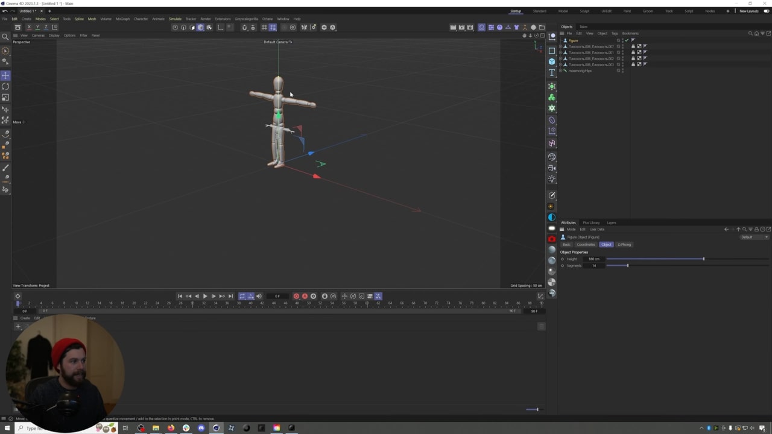This screenshot has height=434, width=772.
Task: Open the Basic attribute tab
Action: click(x=566, y=244)
